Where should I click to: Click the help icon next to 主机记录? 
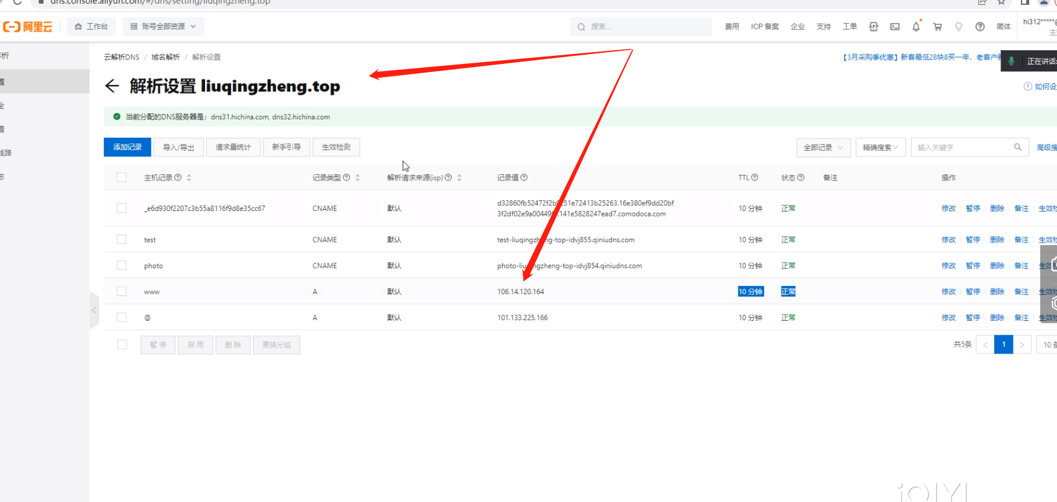coord(178,177)
